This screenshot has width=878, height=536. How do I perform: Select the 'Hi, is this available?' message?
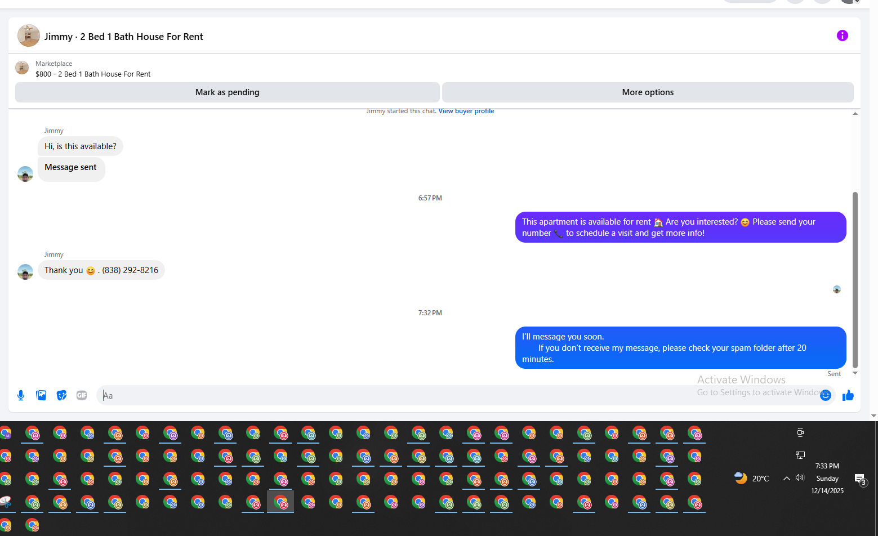[x=81, y=146]
